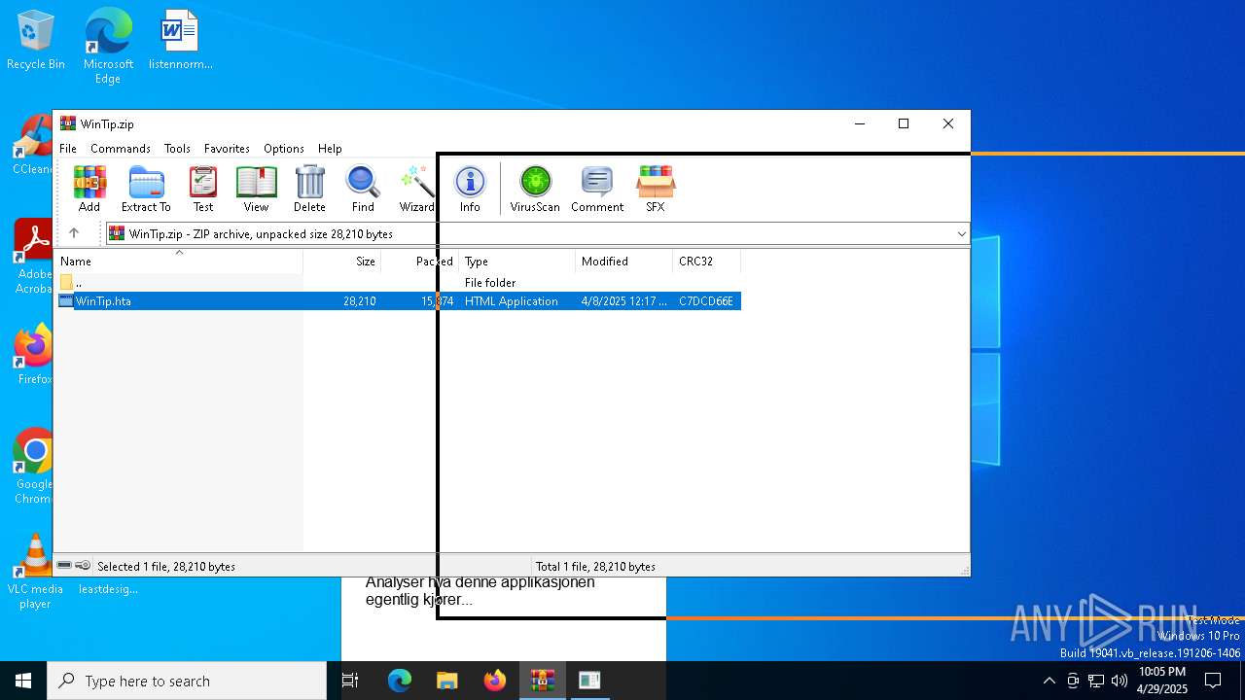
Task: Click 'Selected 1 file, 28,210 bytes' status text
Action: [166, 566]
